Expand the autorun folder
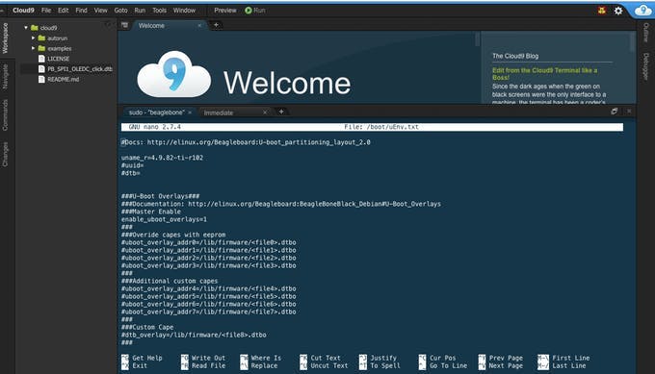 click(33, 37)
